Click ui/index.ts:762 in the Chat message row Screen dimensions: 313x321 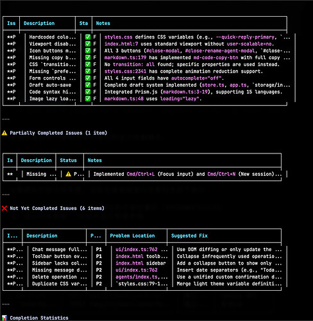[x=137, y=249]
